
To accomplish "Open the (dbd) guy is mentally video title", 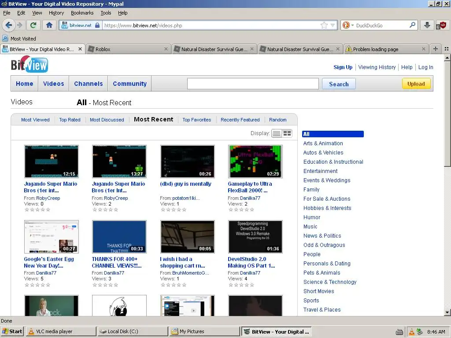I will coord(185,184).
